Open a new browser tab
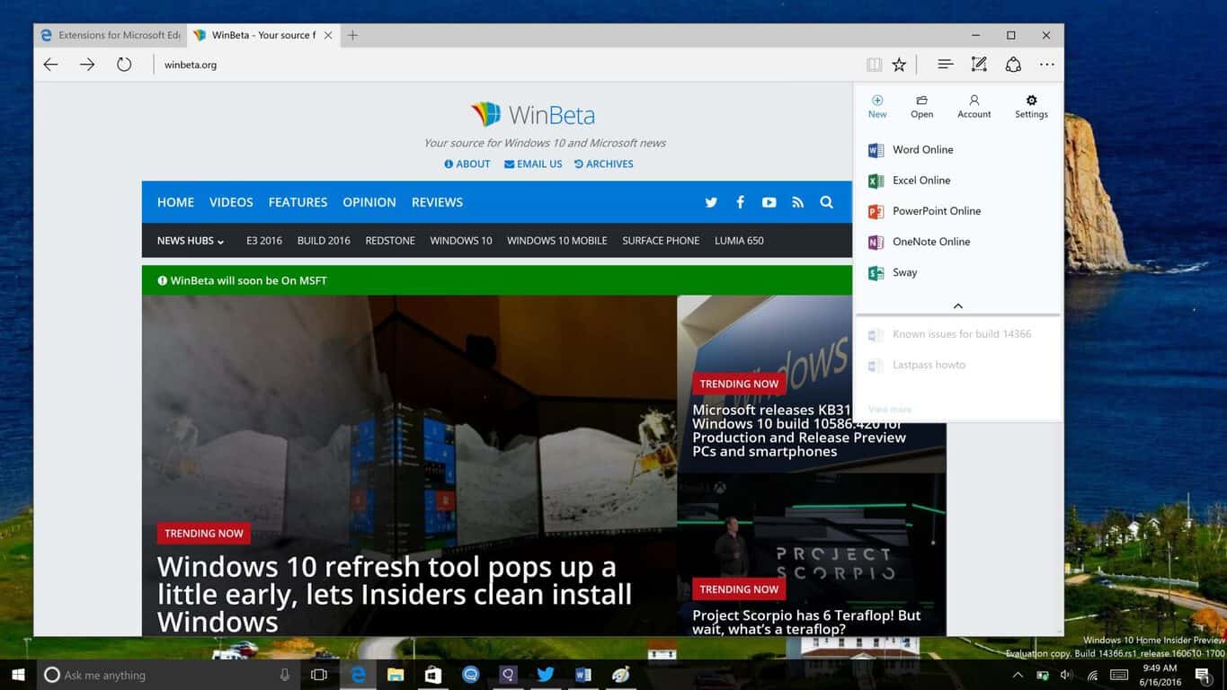This screenshot has width=1227, height=690. pos(353,35)
